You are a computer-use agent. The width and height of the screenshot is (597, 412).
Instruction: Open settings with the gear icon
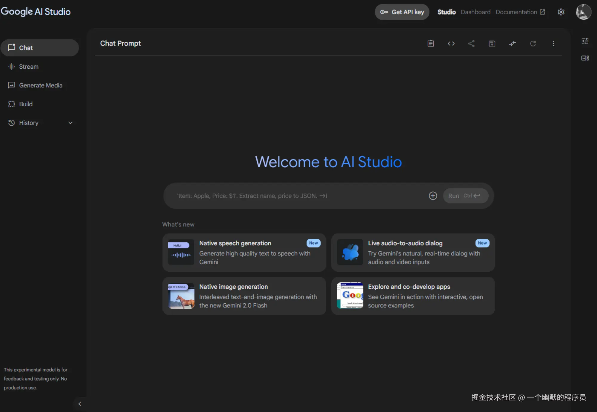tap(561, 12)
